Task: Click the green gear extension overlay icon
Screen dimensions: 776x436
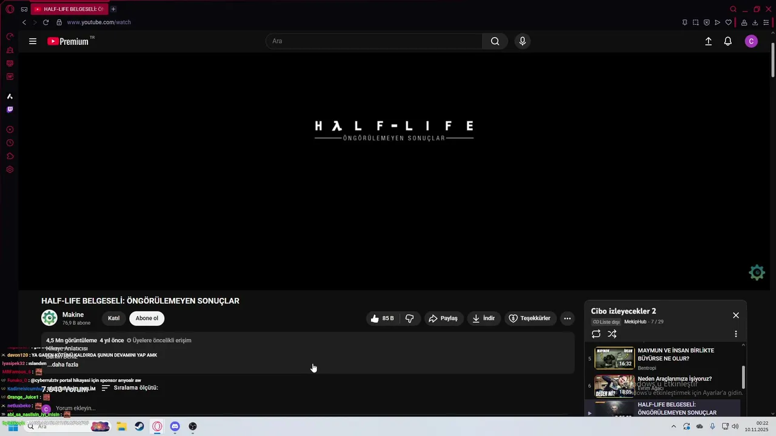Action: click(x=757, y=272)
